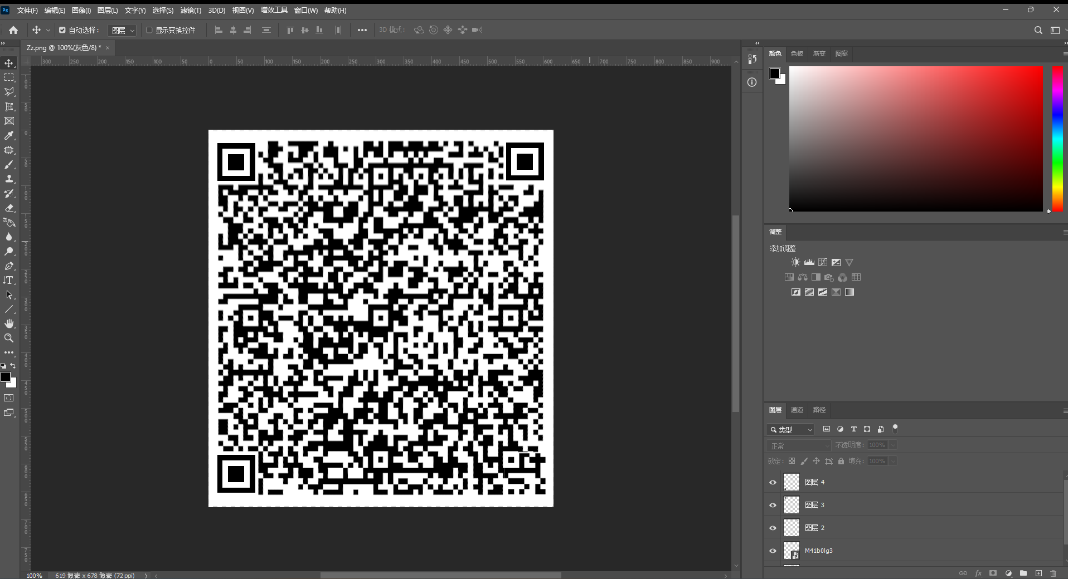The image size is (1068, 579).
Task: Select the Clone Stamp tool
Action: 9,179
